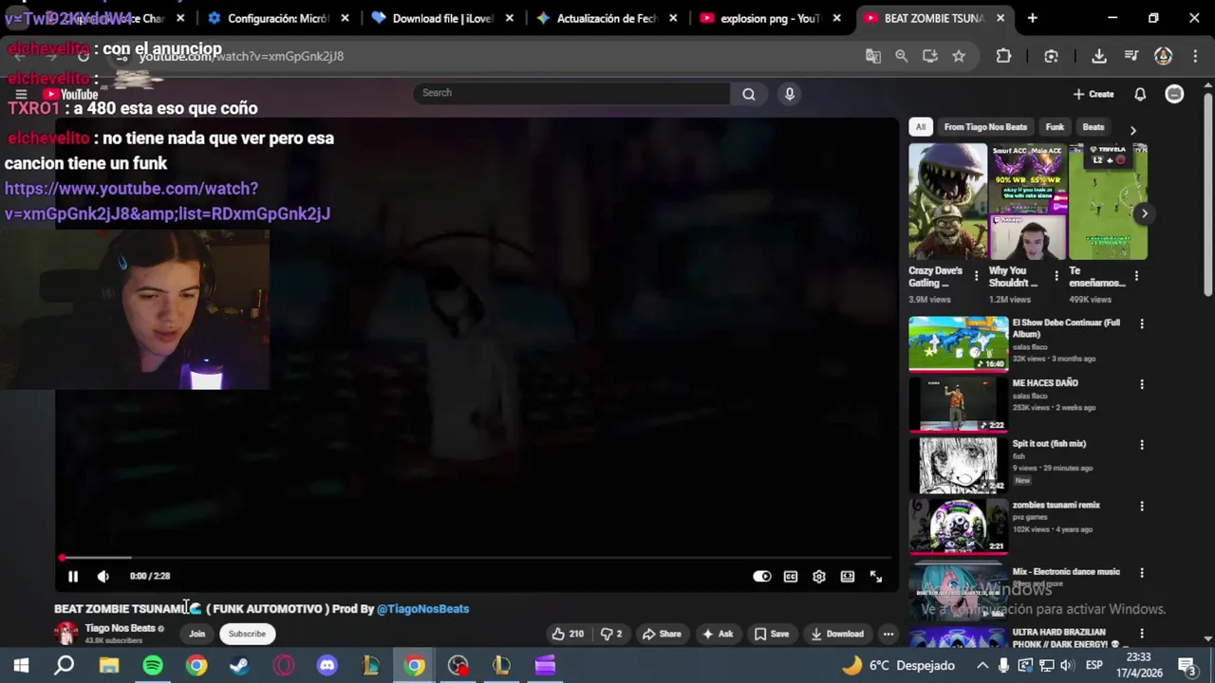Screen dimensions: 1215x683
Task: Like the video showing 210 likes
Action: pos(568,634)
